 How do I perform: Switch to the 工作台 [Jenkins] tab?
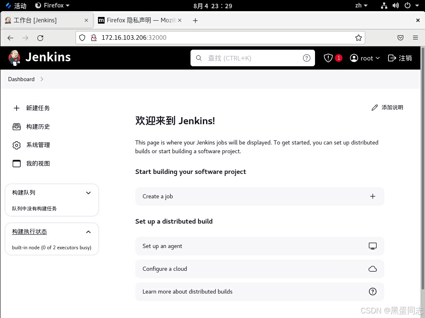(x=47, y=20)
